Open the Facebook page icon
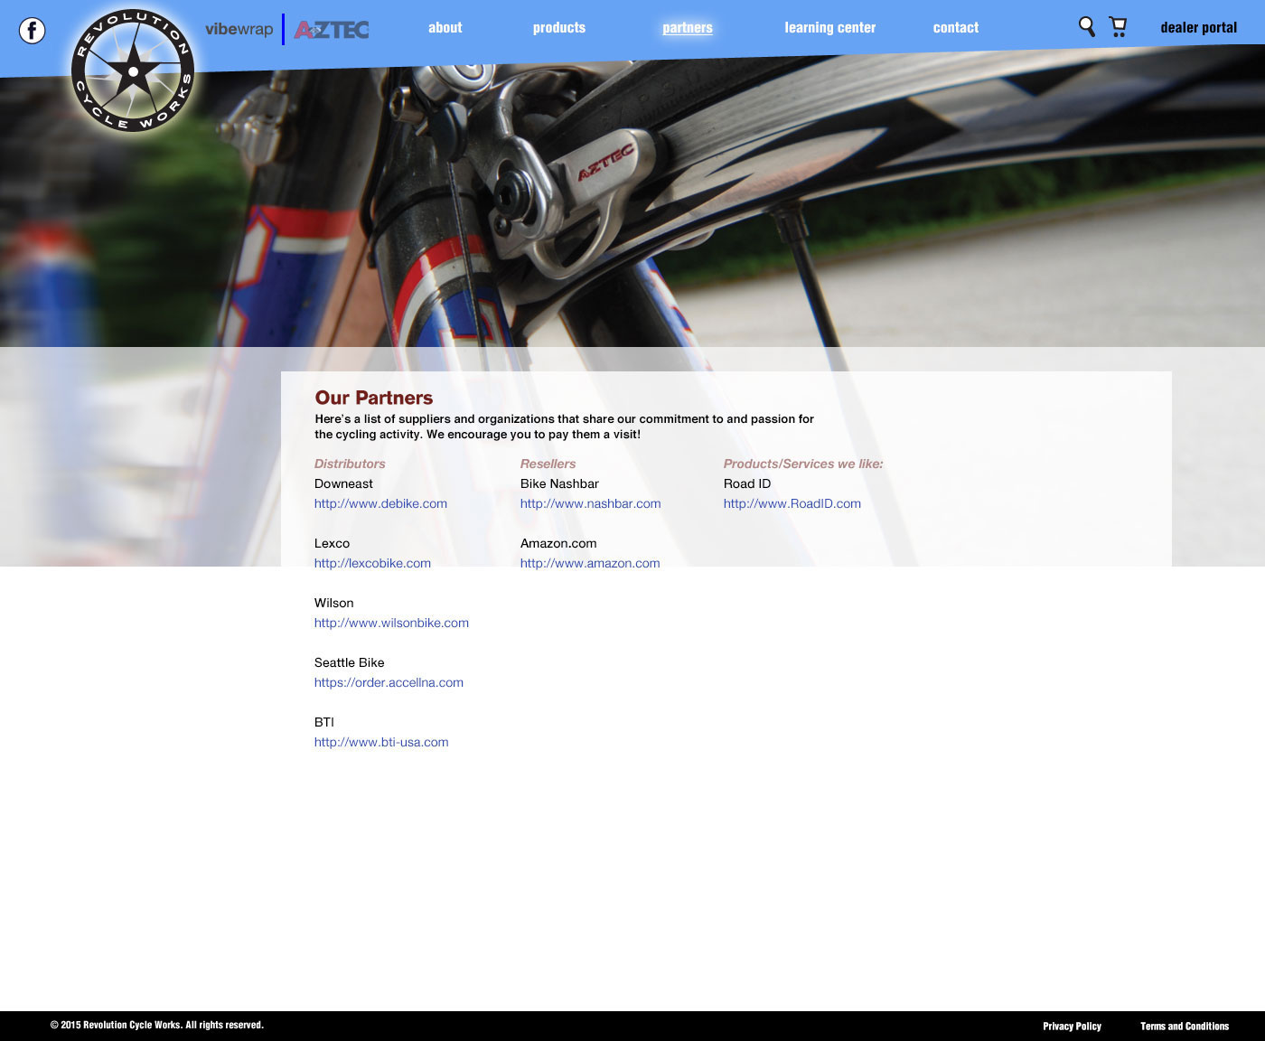The image size is (1265, 1041). tap(33, 29)
